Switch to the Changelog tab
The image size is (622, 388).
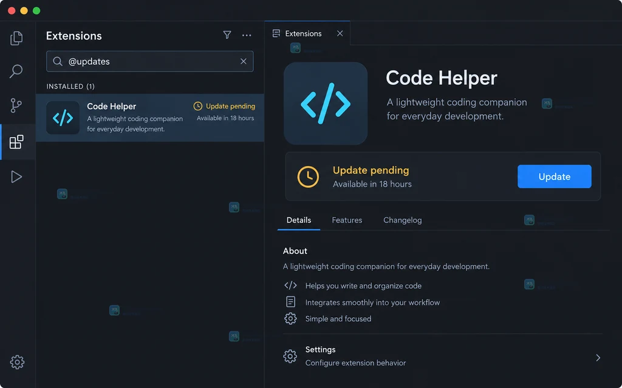pos(403,220)
